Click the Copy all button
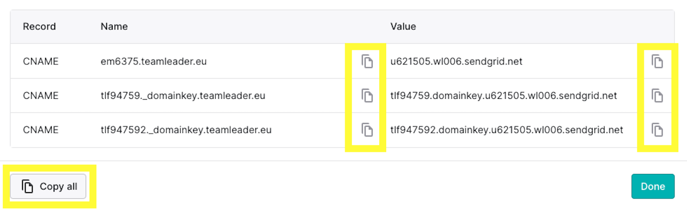The width and height of the screenshot is (687, 210). tap(48, 186)
